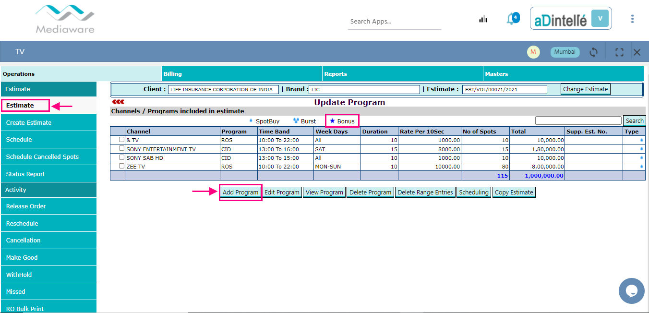Open Create Estimate in sidebar
This screenshot has height=313, width=649.
coord(48,122)
